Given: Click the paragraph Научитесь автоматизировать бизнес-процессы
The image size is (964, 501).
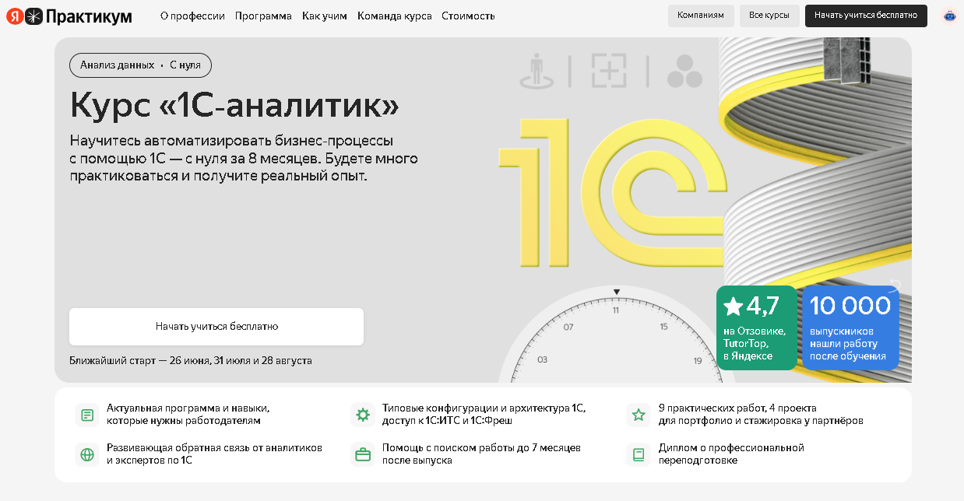Looking at the screenshot, I should [244, 159].
